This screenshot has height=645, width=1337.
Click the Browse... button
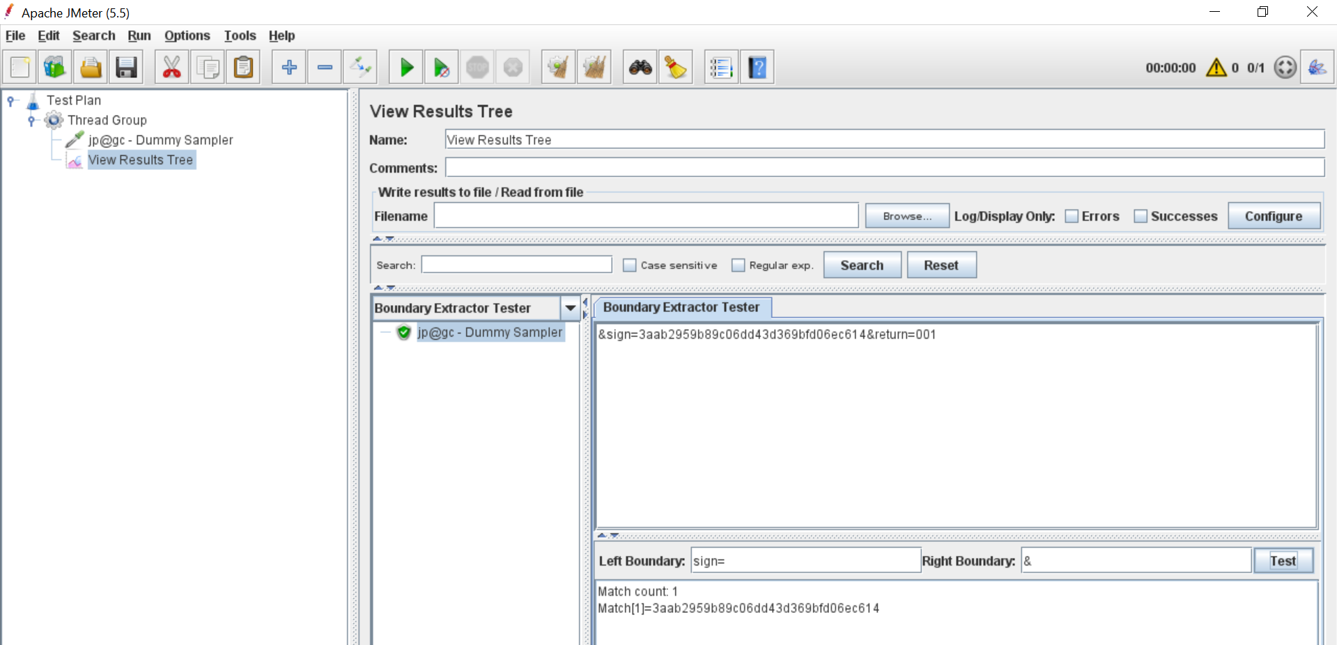point(907,216)
